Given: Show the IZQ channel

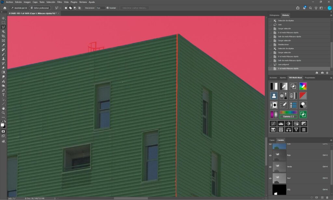Looking at the screenshot, I should click(270, 190).
